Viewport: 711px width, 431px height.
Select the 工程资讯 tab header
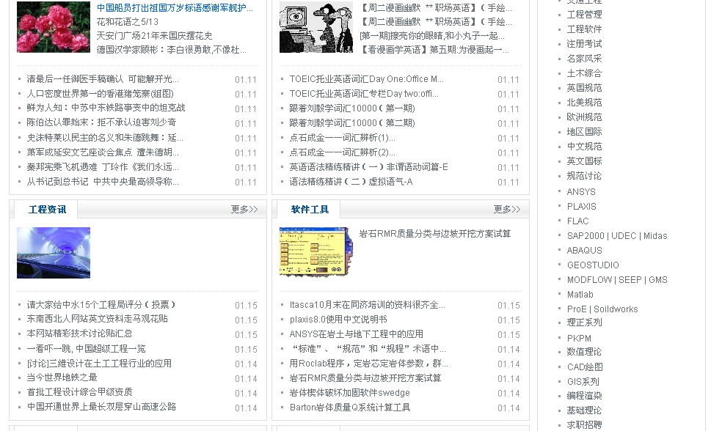[47, 210]
